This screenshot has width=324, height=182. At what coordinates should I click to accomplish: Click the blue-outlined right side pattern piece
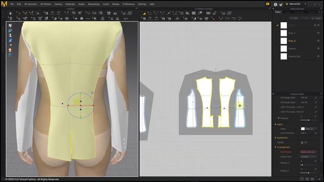click(240, 108)
